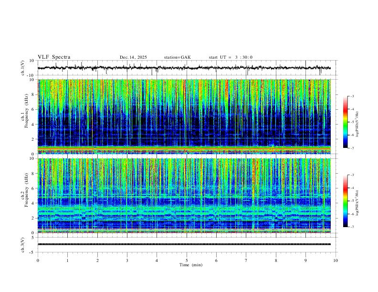Screen dimensions: 378x292
Task: Click the '-3' label on ch.1 colorbar
Action: click(x=352, y=96)
